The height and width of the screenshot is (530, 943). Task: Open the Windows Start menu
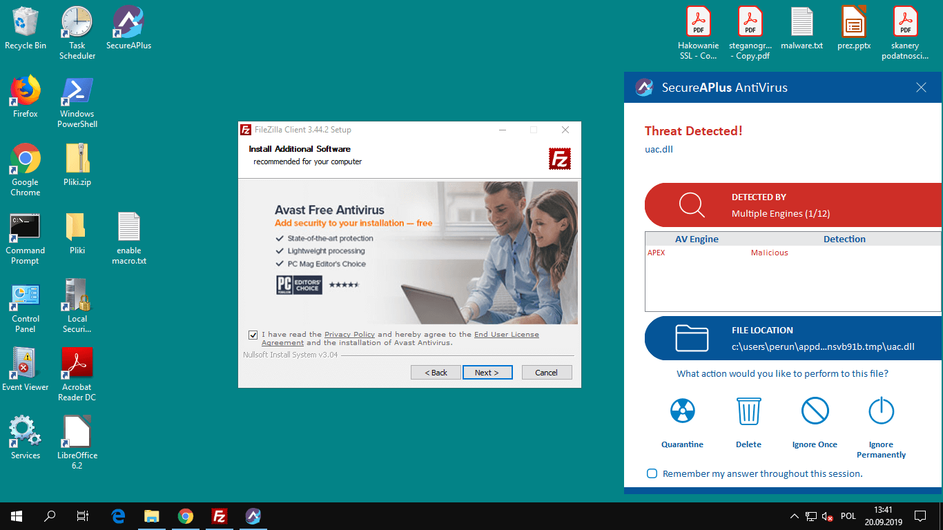(17, 516)
